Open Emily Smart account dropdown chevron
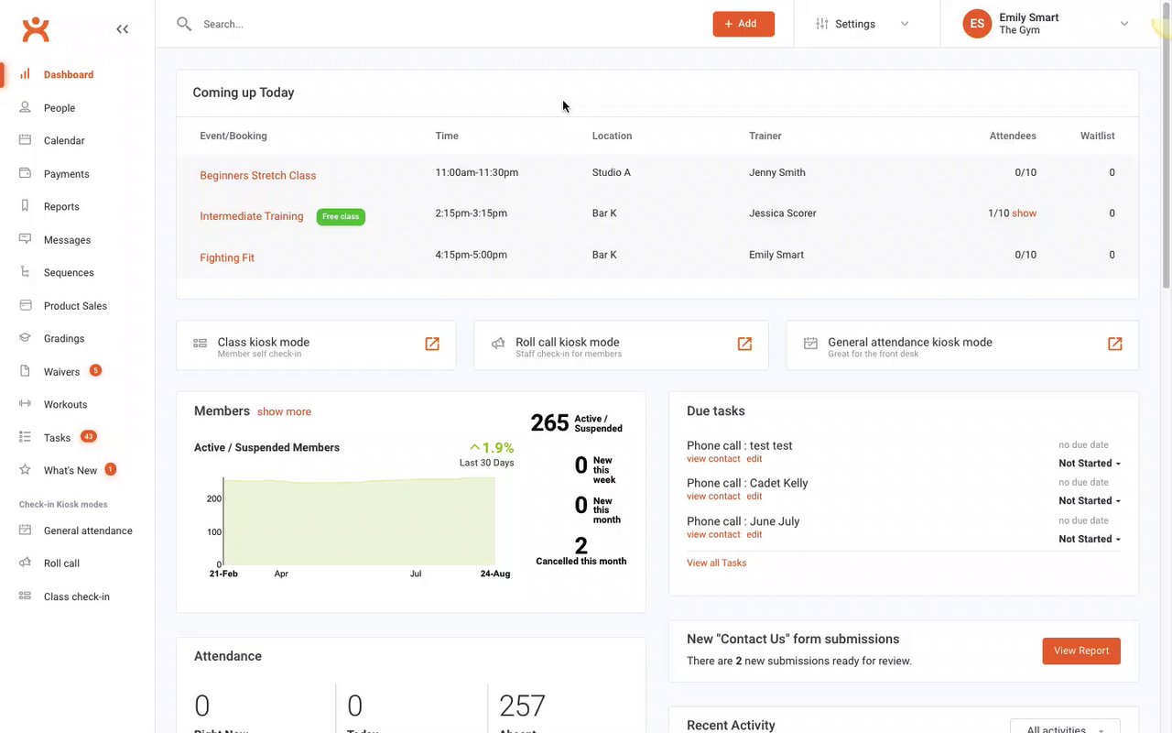1172x733 pixels. click(x=1124, y=24)
